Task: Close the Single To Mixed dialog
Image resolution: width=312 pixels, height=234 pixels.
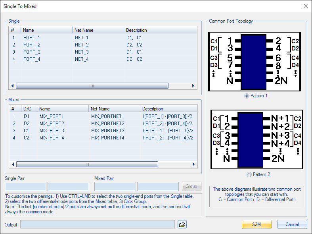Action: click(305, 6)
